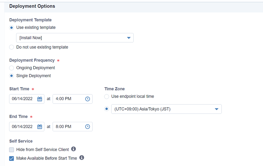This screenshot has width=263, height=166.
Task: Uncheck Make Available Before Start Time
Action: [12, 158]
